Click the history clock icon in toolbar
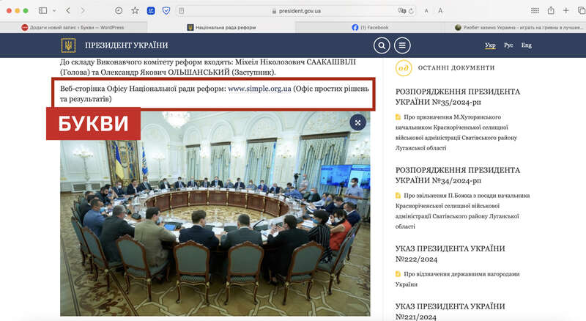 coord(119,11)
